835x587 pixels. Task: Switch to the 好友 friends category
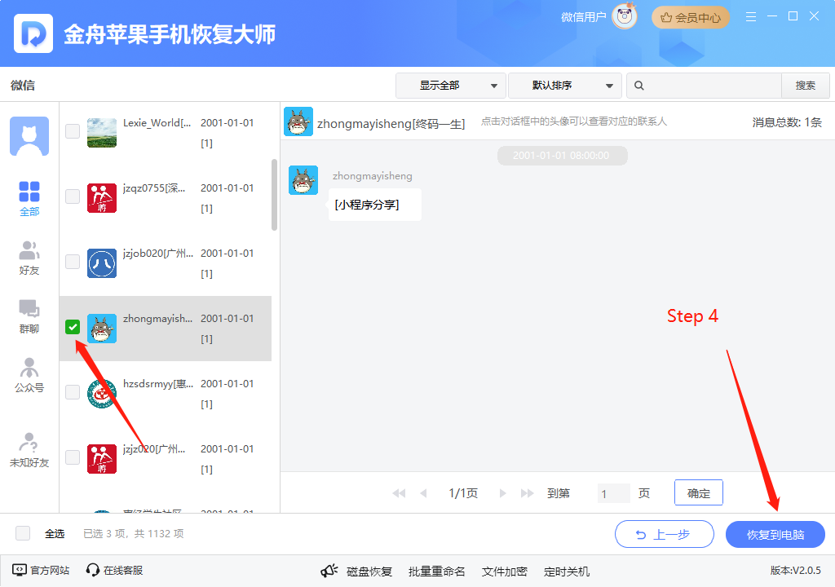pyautogui.click(x=29, y=258)
